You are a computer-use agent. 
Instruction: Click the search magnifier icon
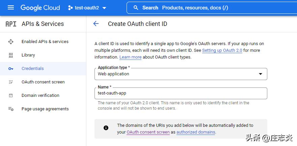(x=136, y=8)
